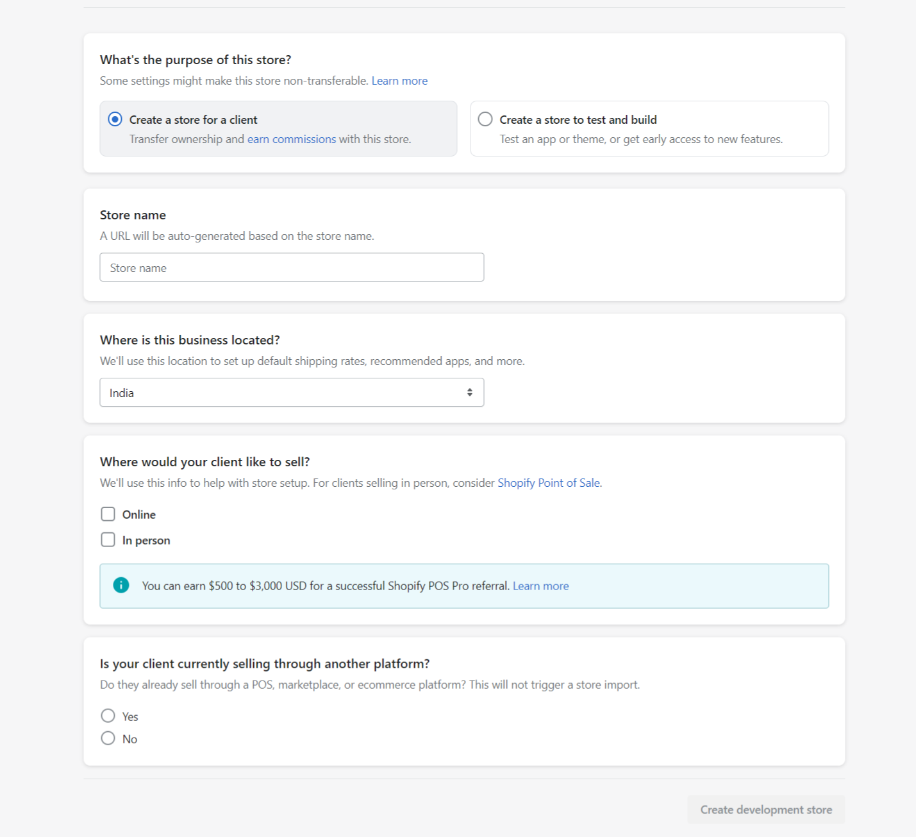Viewport: 916px width, 837px height.
Task: Click the 'Create development store' button
Action: tap(766, 810)
